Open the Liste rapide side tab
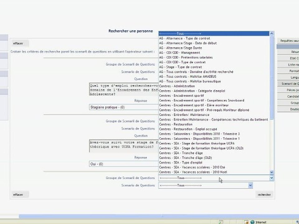The image size is (299, 224). tap(288, 65)
